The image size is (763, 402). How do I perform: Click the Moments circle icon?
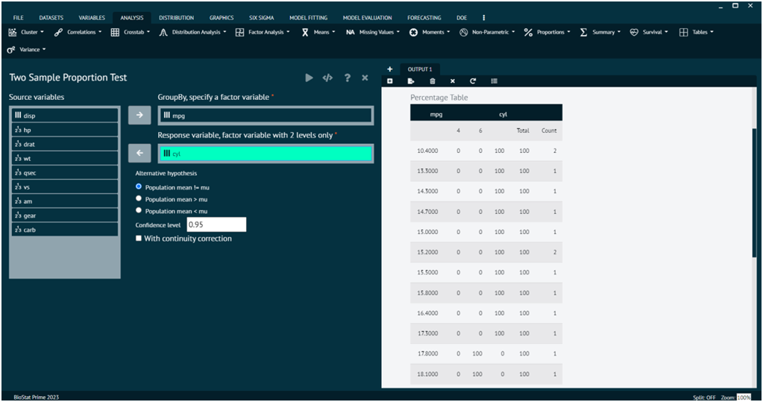tap(414, 32)
